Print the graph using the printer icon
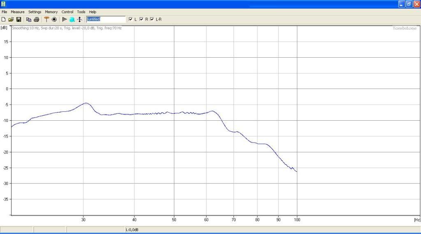Screen dimensions: 421x234 tap(36, 19)
